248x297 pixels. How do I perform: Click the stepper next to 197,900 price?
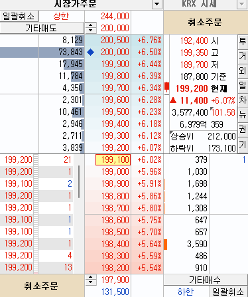coord(91,280)
